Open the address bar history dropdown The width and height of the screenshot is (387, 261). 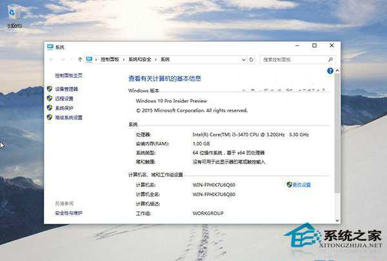click(244, 59)
